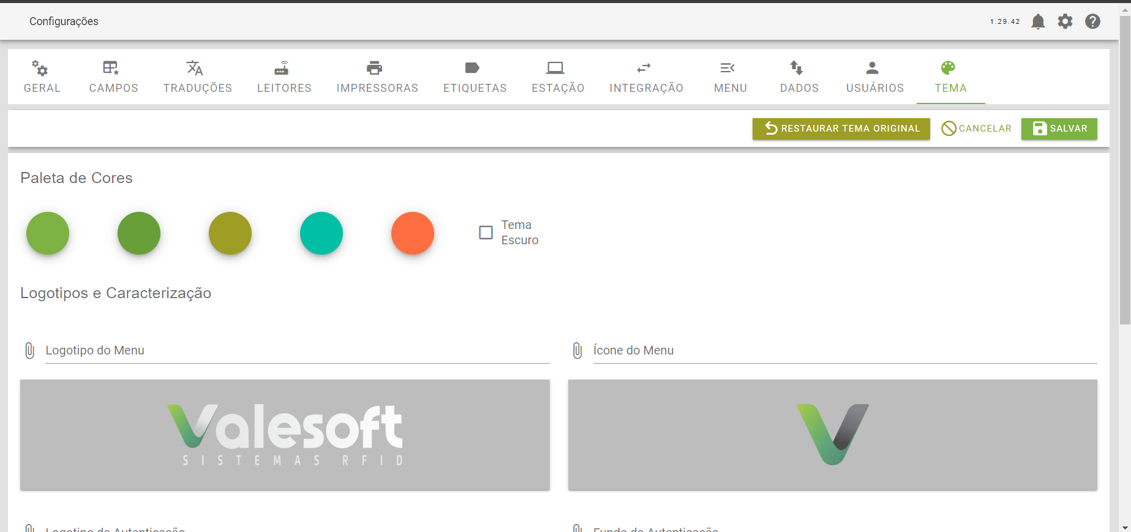
Task: Open the DADOS tab label
Action: point(799,88)
